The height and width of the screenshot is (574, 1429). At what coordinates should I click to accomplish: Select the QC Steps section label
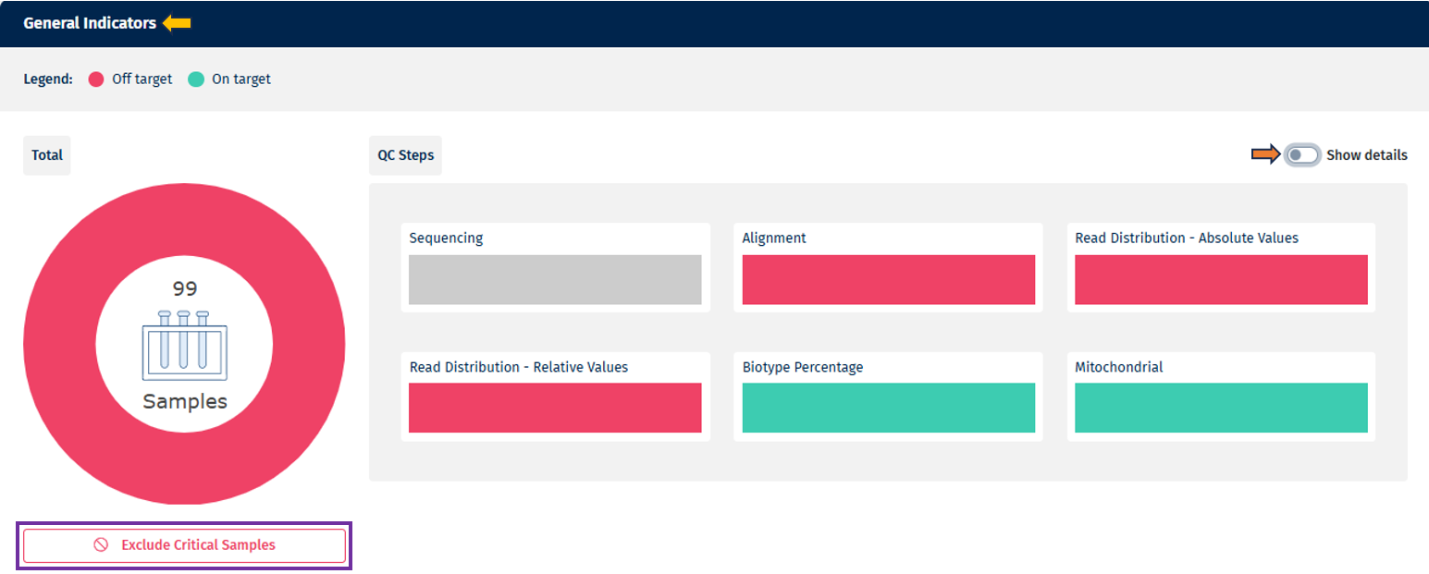click(405, 154)
